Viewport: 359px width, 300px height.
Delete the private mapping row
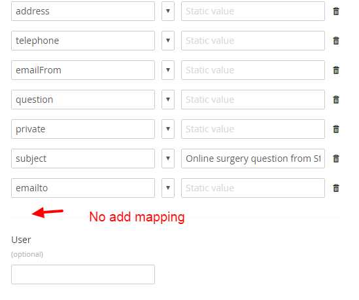click(336, 129)
